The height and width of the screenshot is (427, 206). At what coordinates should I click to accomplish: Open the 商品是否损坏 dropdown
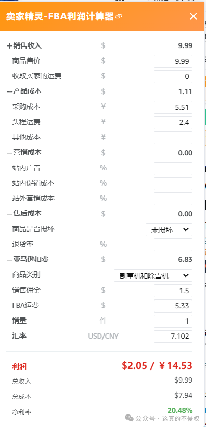[x=169, y=229]
